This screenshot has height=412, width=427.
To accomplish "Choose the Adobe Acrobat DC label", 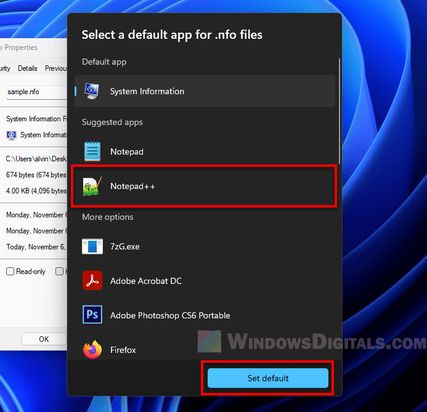I will coord(145,281).
